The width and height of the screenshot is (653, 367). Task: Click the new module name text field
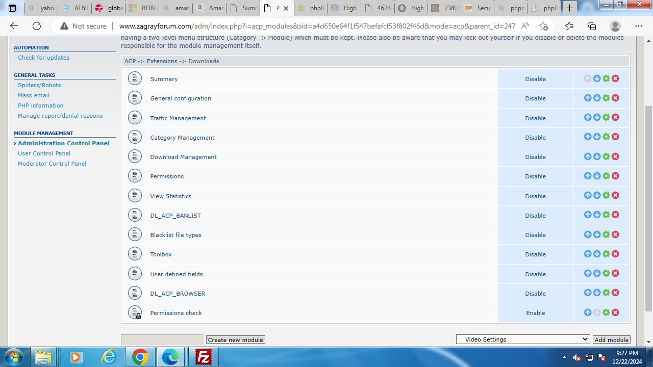(162, 339)
